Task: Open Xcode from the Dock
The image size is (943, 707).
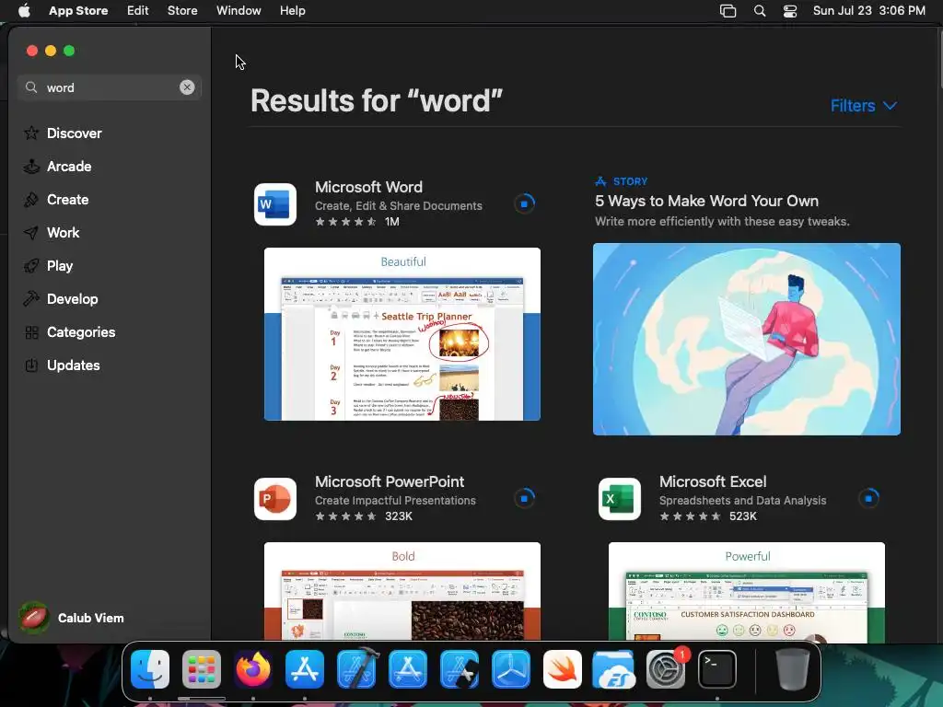Action: coord(356,669)
